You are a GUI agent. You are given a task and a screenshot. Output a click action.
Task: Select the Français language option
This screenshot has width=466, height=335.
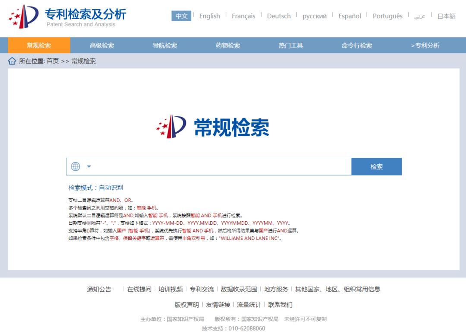click(x=244, y=16)
